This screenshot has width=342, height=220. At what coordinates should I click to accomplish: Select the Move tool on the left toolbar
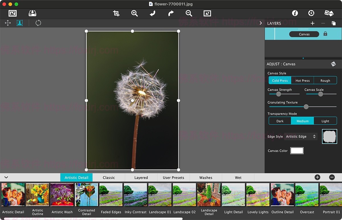click(8, 23)
